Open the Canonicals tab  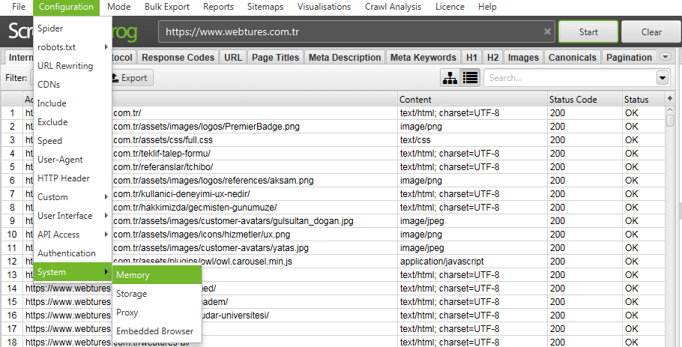point(573,58)
